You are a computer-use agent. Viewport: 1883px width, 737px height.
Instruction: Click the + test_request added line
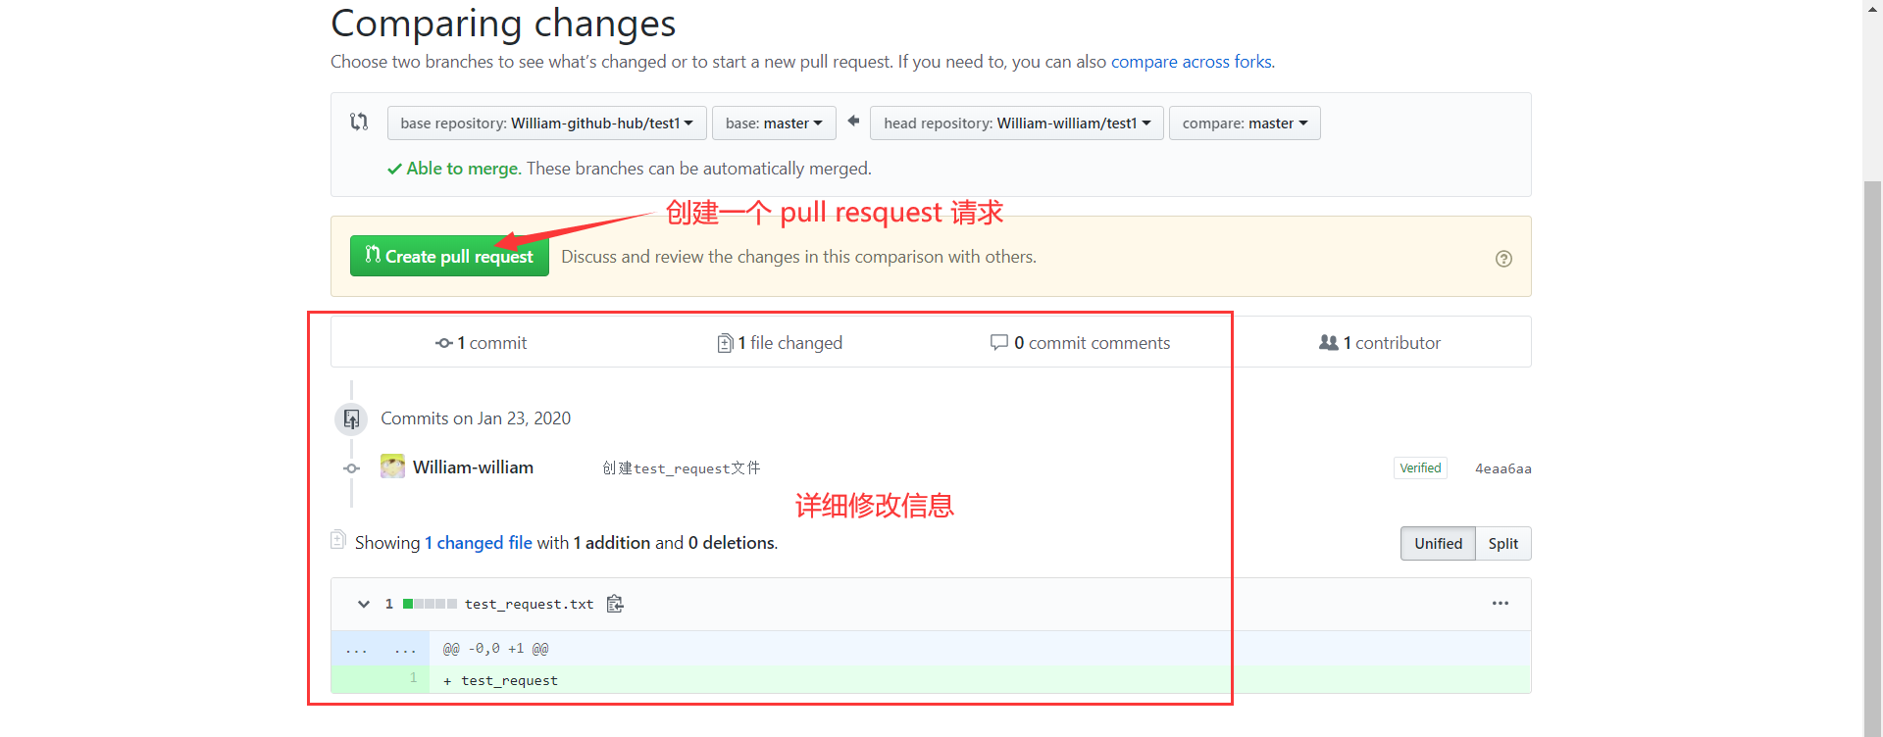pyautogui.click(x=501, y=680)
